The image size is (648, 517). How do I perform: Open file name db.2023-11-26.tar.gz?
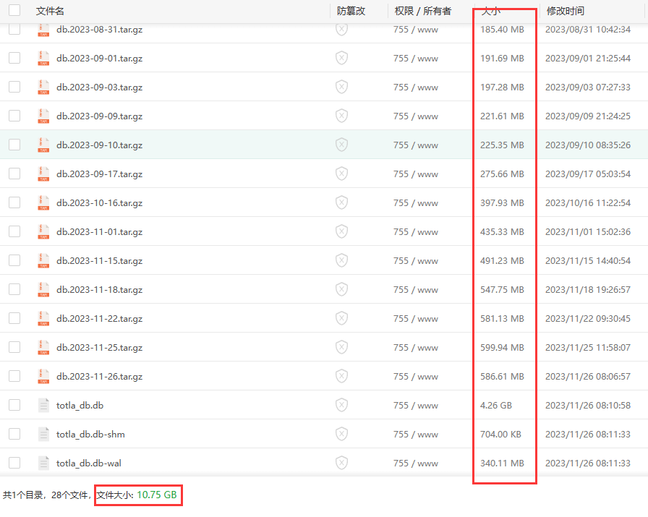[x=100, y=377]
